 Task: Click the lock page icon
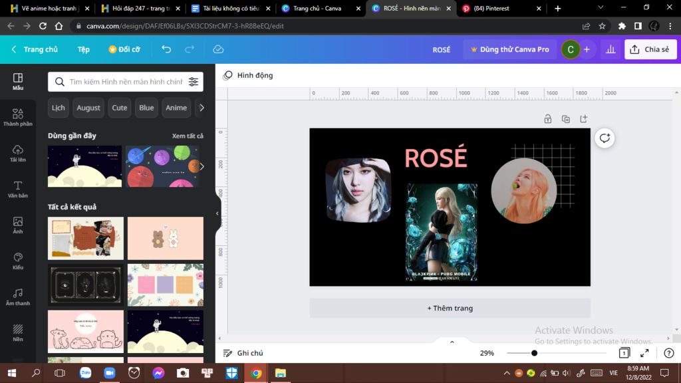[547, 119]
